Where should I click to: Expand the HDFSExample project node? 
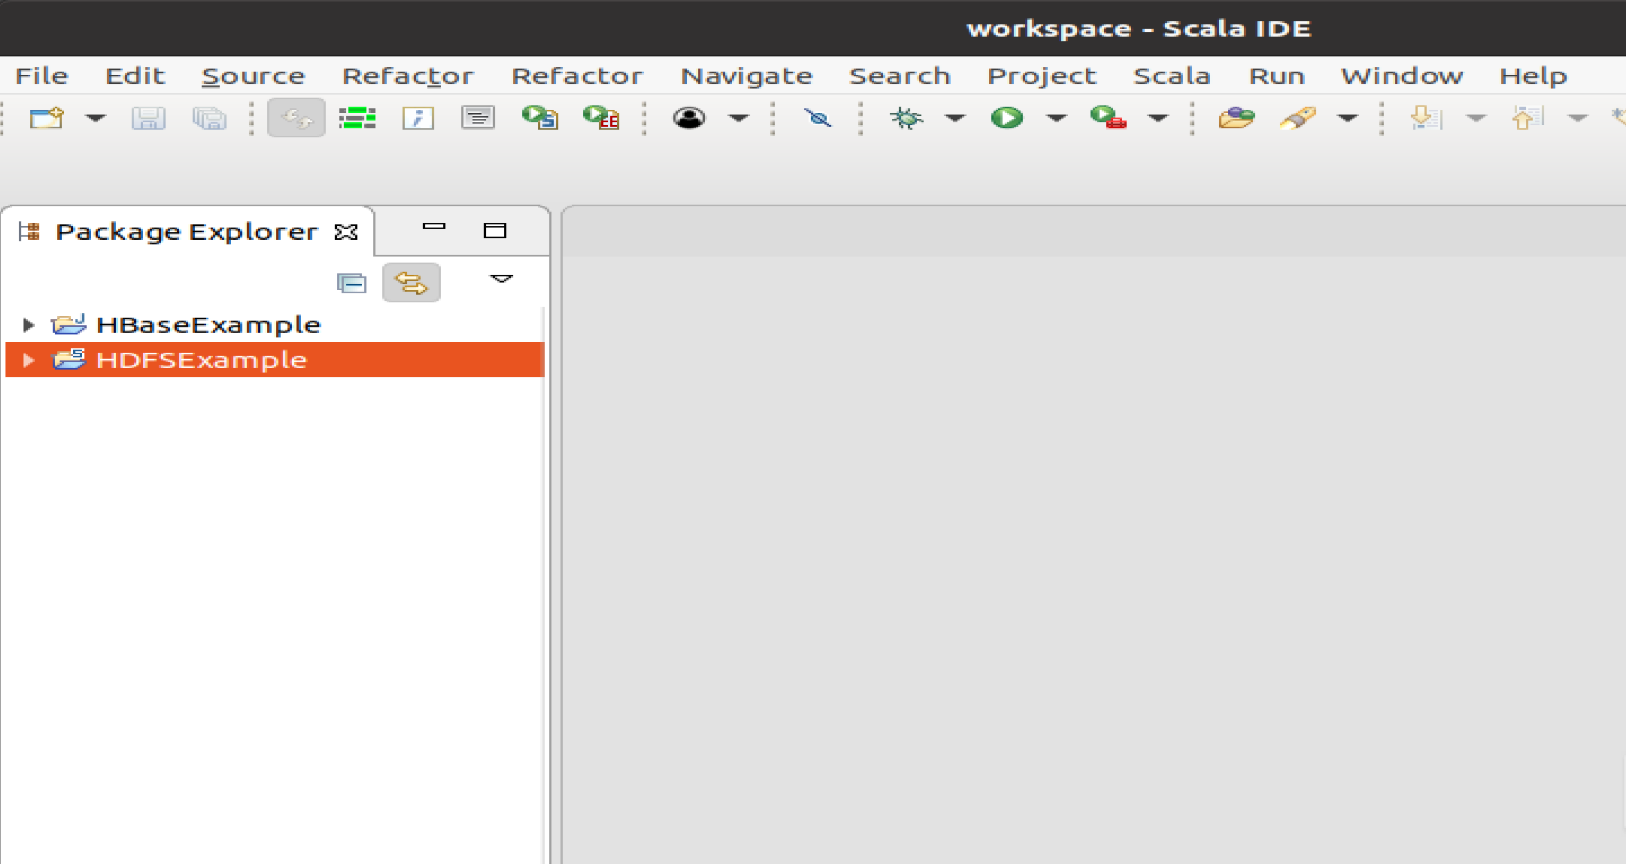(28, 360)
